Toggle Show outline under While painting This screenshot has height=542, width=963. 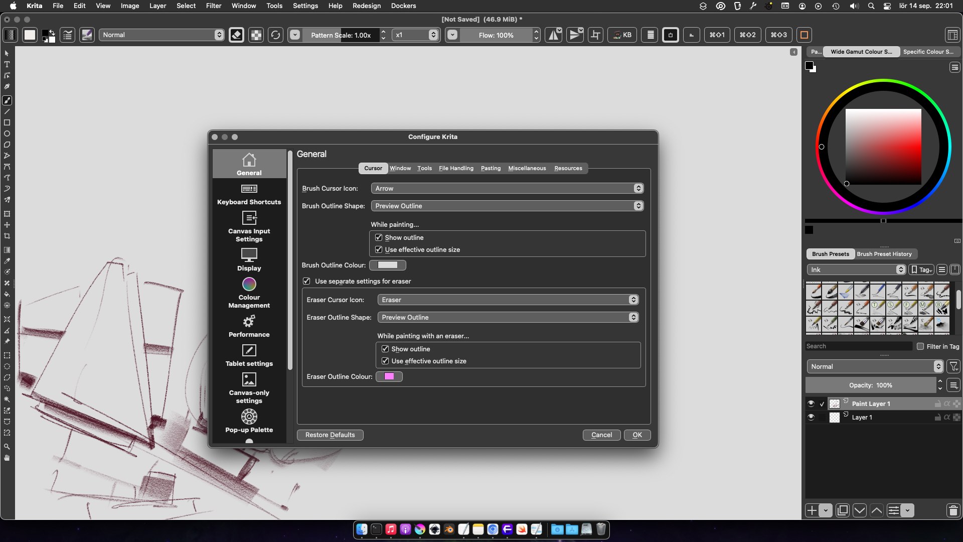(379, 237)
